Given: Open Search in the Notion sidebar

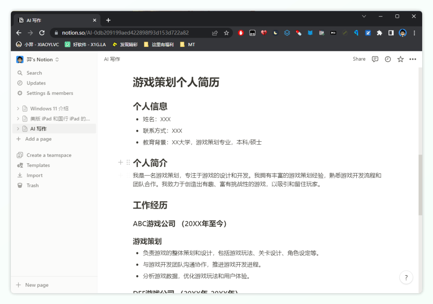Looking at the screenshot, I should [34, 73].
